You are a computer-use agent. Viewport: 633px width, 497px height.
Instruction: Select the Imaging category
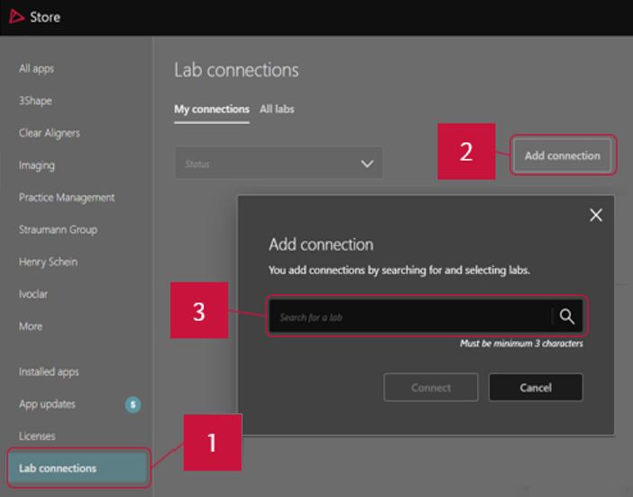pyautogui.click(x=37, y=165)
